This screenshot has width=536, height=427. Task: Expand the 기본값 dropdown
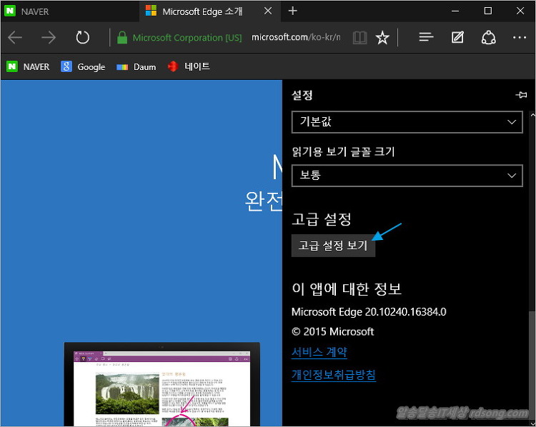(407, 122)
